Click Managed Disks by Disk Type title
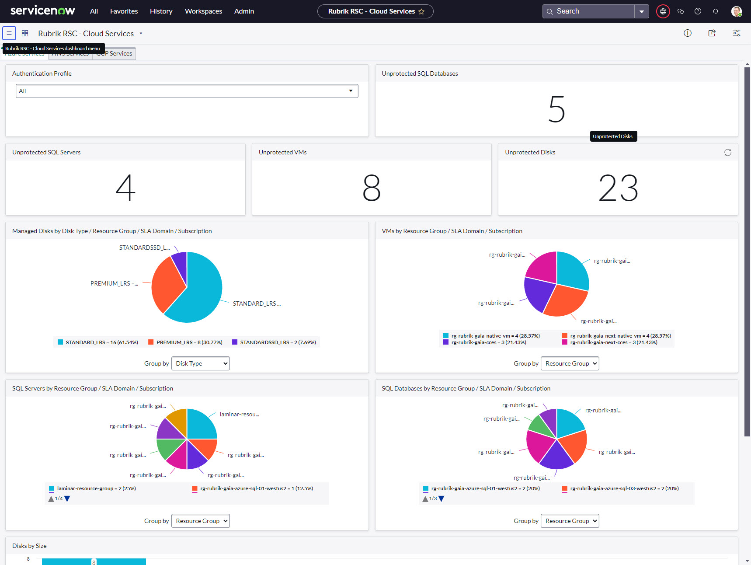 click(x=112, y=231)
